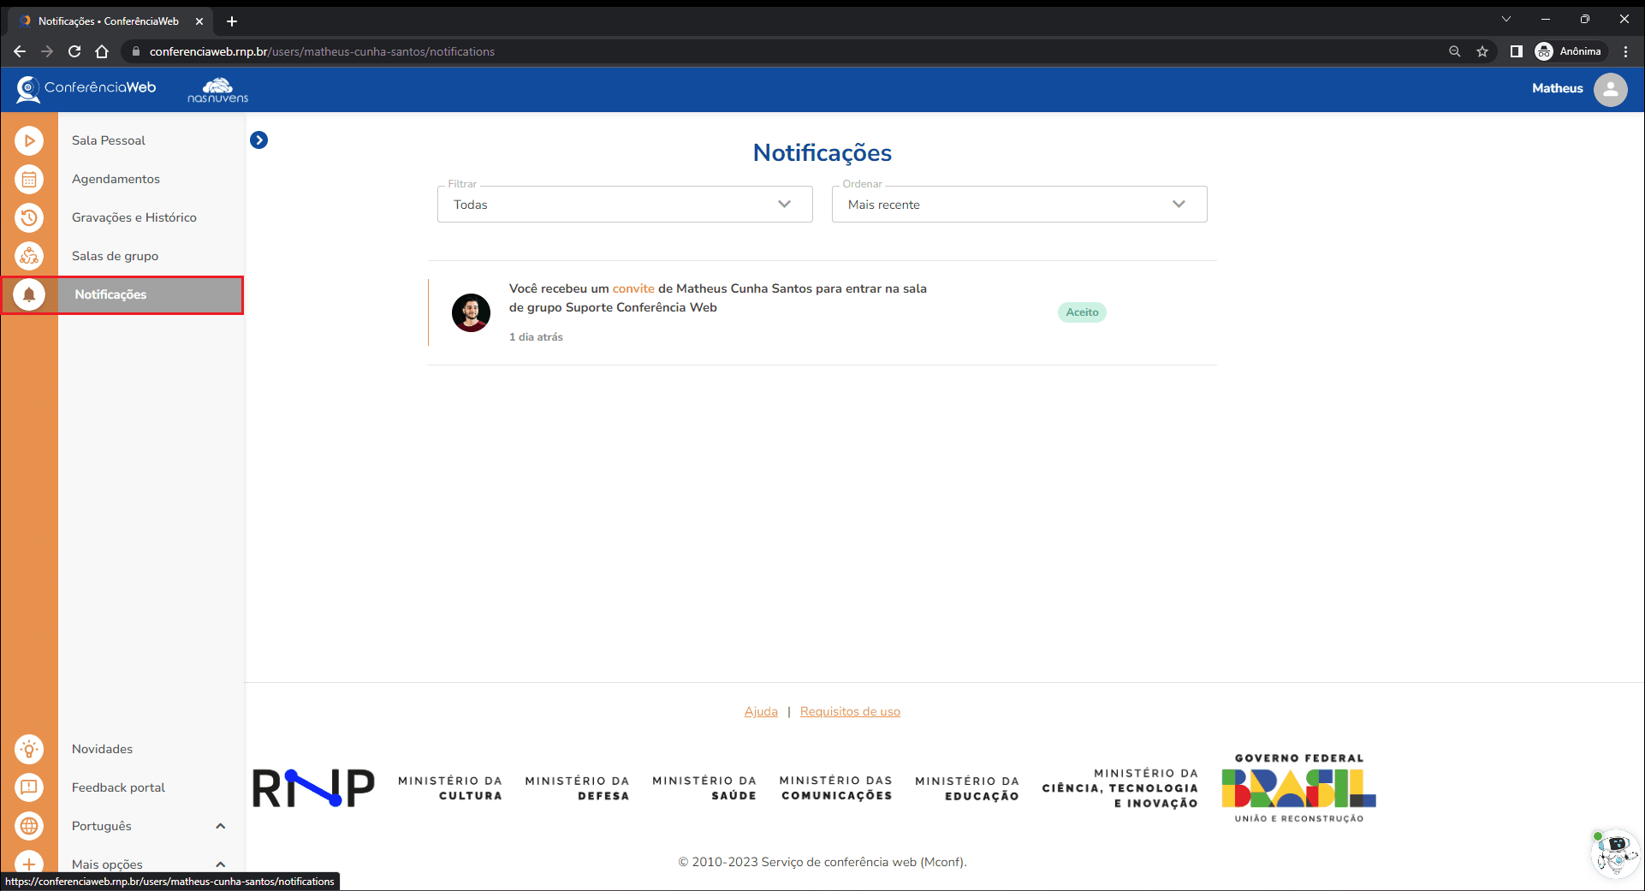Open the Agendamentos calendar icon
1645x891 pixels.
pos(29,179)
